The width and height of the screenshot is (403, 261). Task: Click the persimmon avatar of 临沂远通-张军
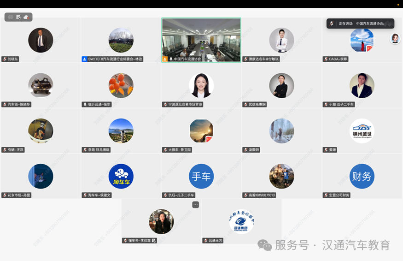tap(121, 85)
